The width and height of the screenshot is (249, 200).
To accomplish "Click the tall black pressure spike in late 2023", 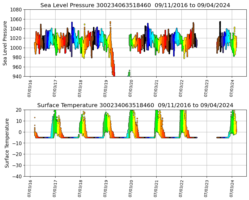I will (x=220, y=26).
